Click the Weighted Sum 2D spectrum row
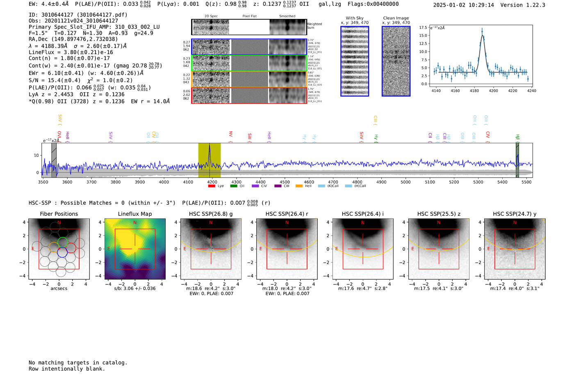The height and width of the screenshot is (391, 574). point(249,27)
